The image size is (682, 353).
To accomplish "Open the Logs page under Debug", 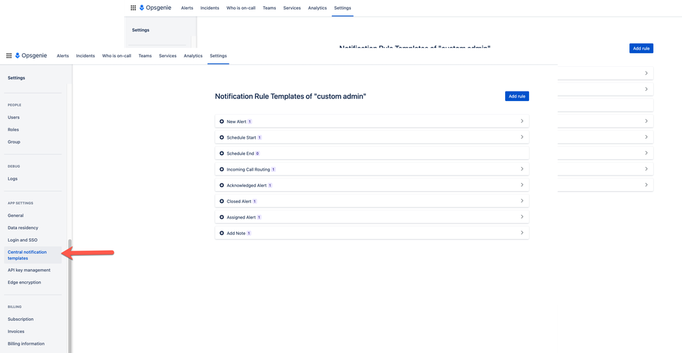I will [x=12, y=178].
